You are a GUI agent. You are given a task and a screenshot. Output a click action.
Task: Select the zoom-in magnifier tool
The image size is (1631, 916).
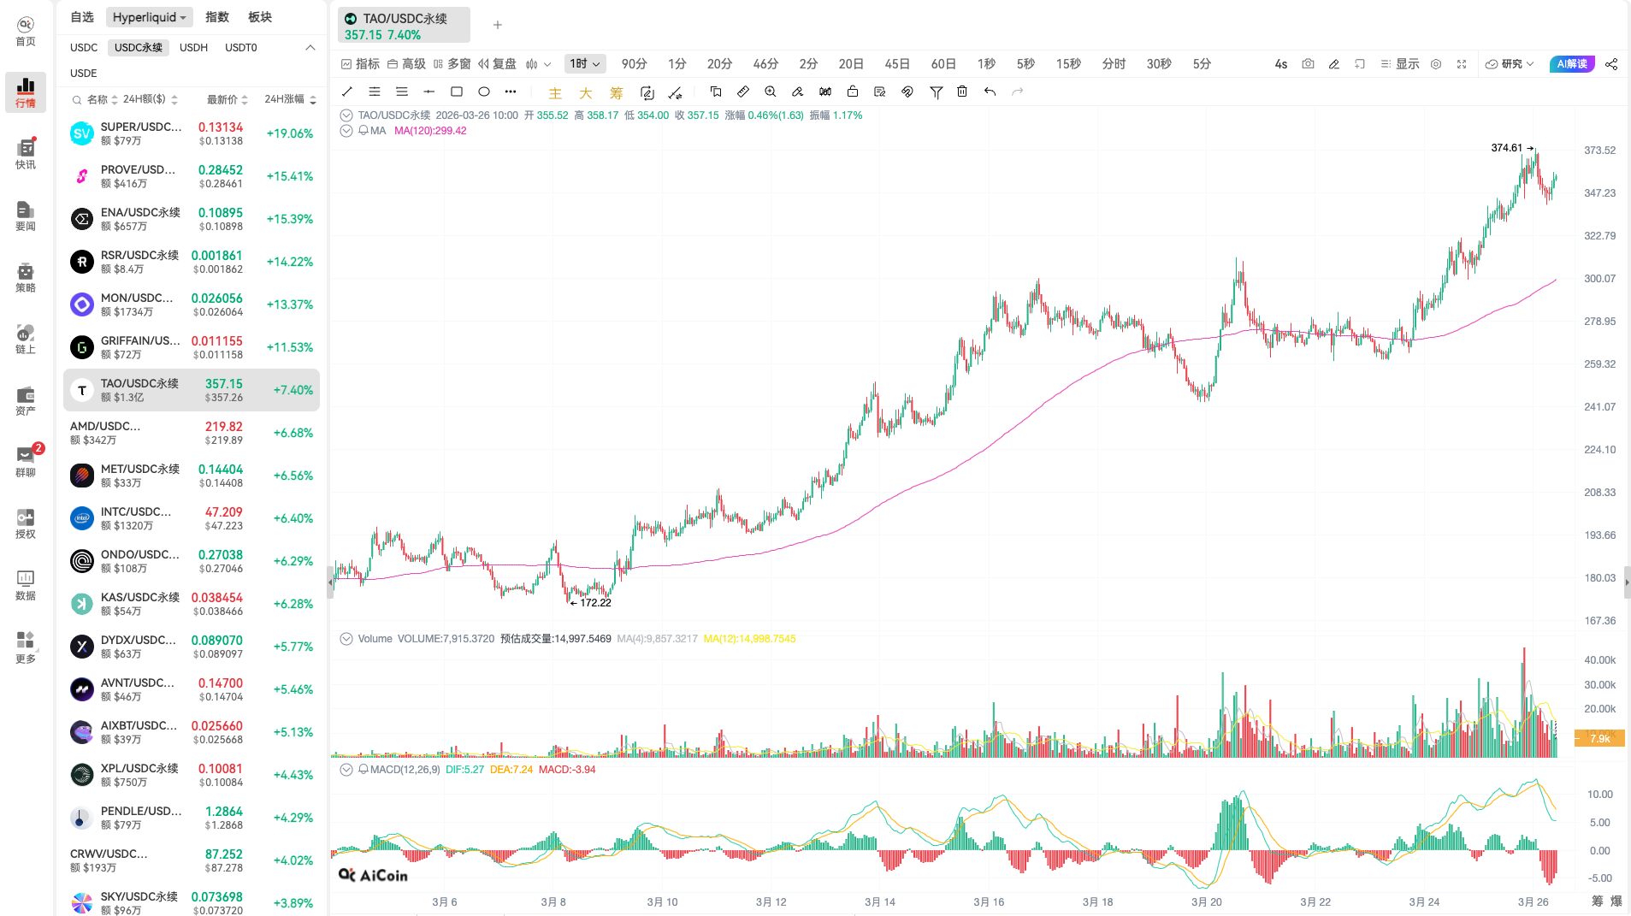pyautogui.click(x=771, y=92)
